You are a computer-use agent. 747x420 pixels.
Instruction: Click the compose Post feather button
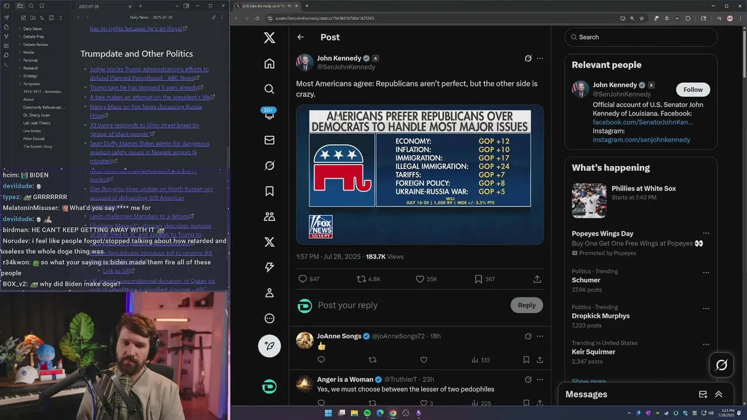[x=269, y=346]
